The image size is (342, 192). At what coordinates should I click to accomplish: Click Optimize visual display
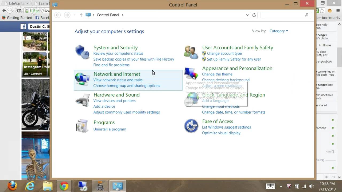[221, 133]
